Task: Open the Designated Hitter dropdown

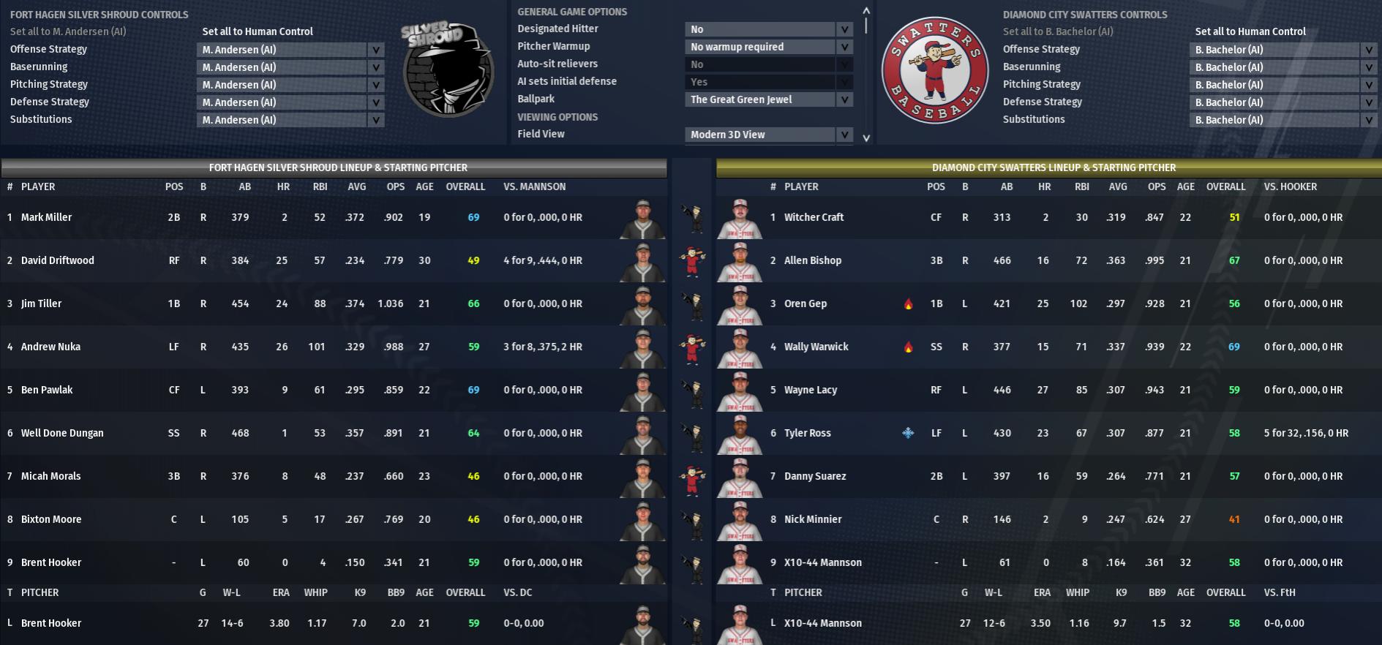Action: pyautogui.click(x=769, y=29)
